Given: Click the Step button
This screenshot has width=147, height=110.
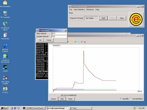Looking at the screenshot, I should coord(122,18).
